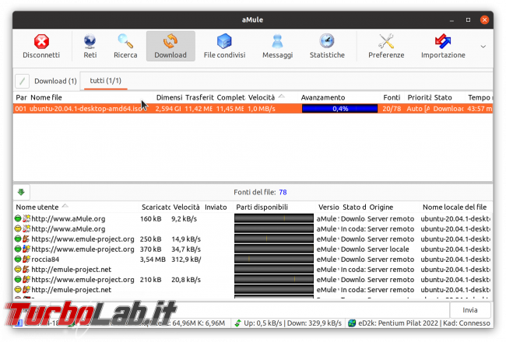The image size is (506, 342).
Task: Click the pencil icon beside Download (1)
Action: click(x=22, y=81)
